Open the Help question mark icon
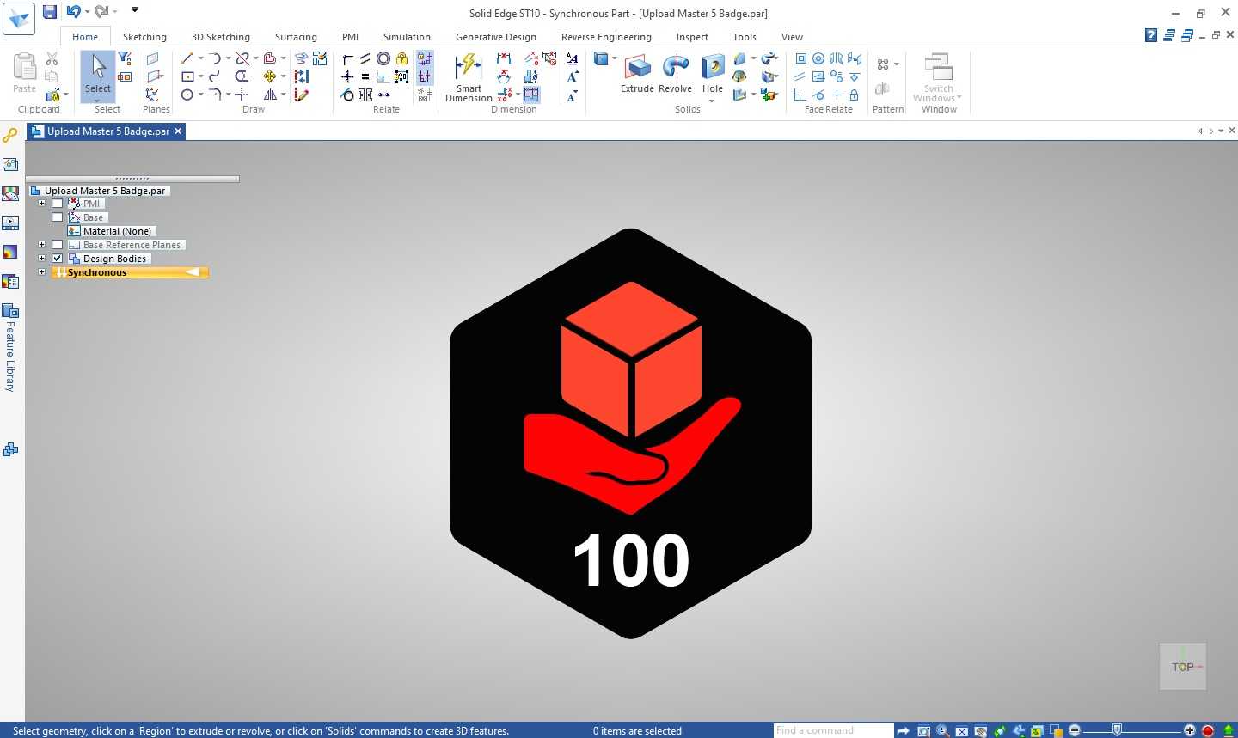Viewport: 1238px width, 738px height. click(x=1151, y=35)
